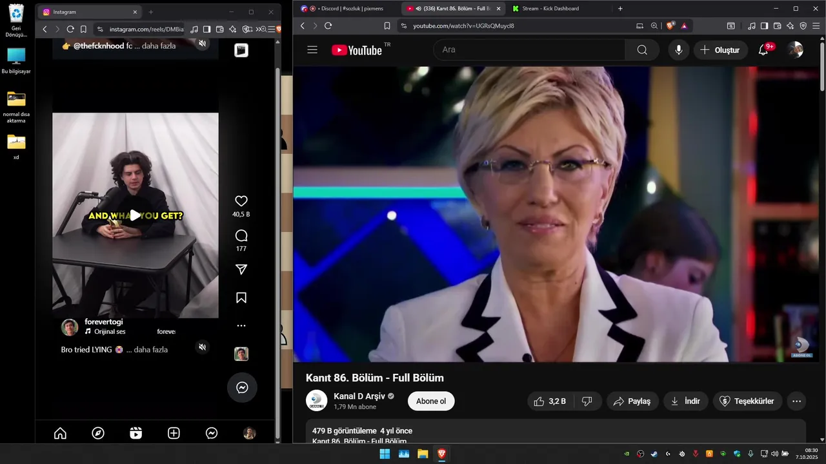Share the video via Paylaş

click(x=632, y=401)
